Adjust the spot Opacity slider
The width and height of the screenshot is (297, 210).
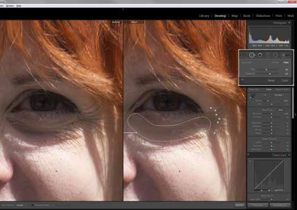(270, 74)
